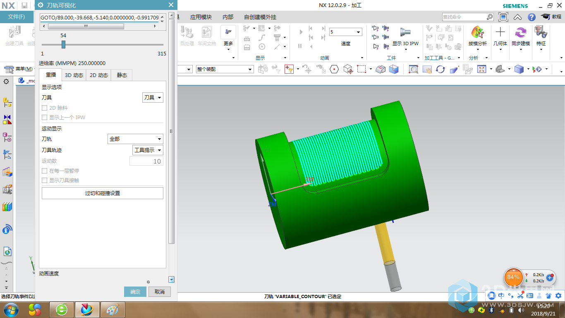Expand the 加工工具 ribbon group arrow
The width and height of the screenshot is (565, 318).
pyautogui.click(x=459, y=58)
